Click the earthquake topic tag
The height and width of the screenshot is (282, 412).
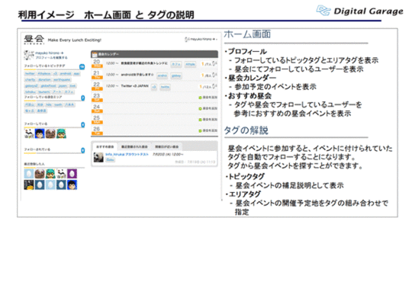coord(62,80)
